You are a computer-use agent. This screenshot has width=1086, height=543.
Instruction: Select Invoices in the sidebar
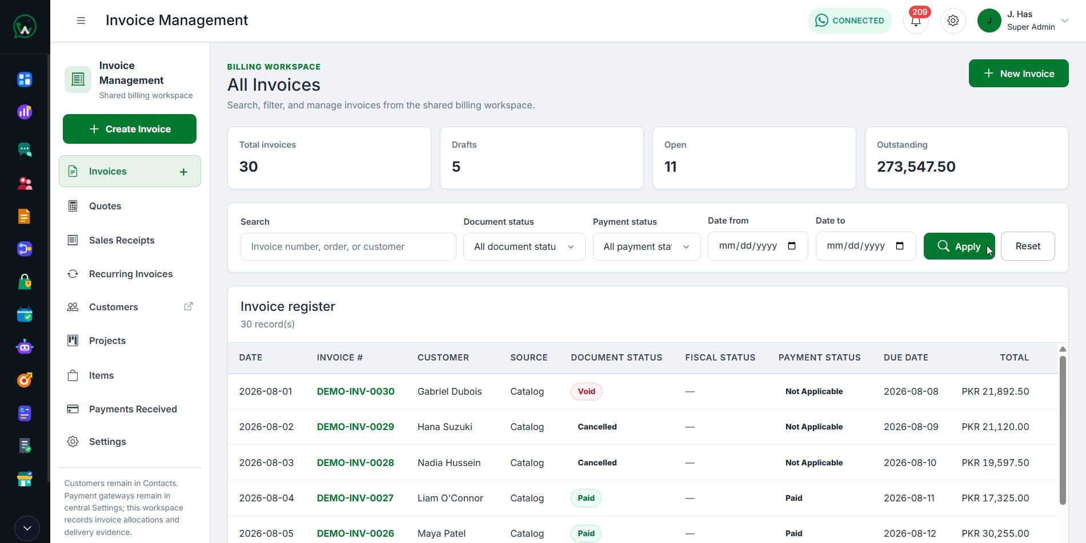tap(130, 171)
